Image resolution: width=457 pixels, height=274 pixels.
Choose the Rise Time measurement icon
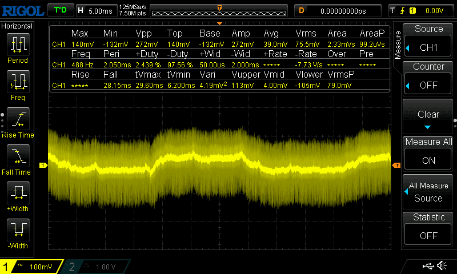[18, 122]
